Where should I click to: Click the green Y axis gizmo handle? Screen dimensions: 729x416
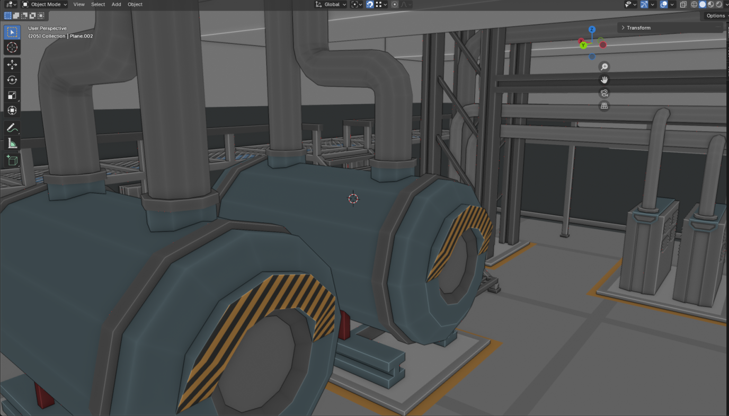(583, 46)
